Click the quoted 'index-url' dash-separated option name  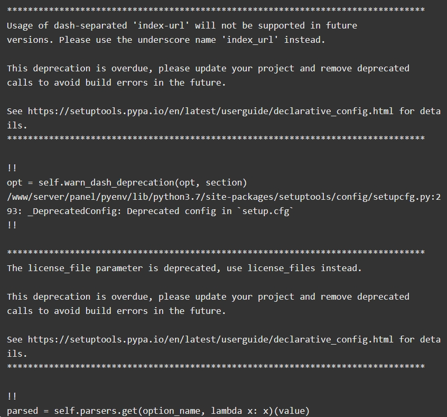click(161, 26)
